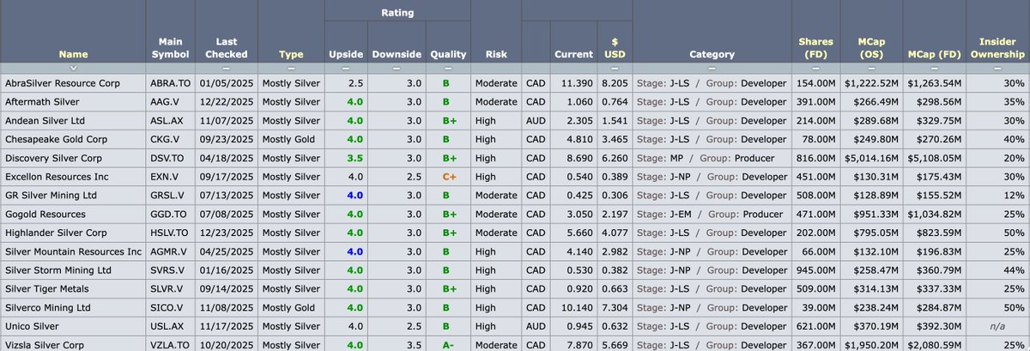Open the filter marker under Shares (FD)

pos(815,67)
